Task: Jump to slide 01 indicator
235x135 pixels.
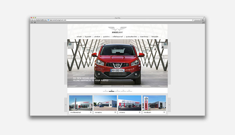Action: tap(105, 90)
